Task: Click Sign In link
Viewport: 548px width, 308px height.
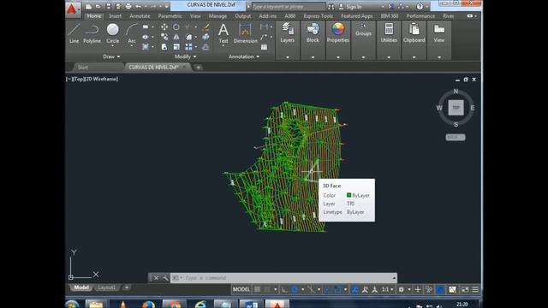Action: 350,7
